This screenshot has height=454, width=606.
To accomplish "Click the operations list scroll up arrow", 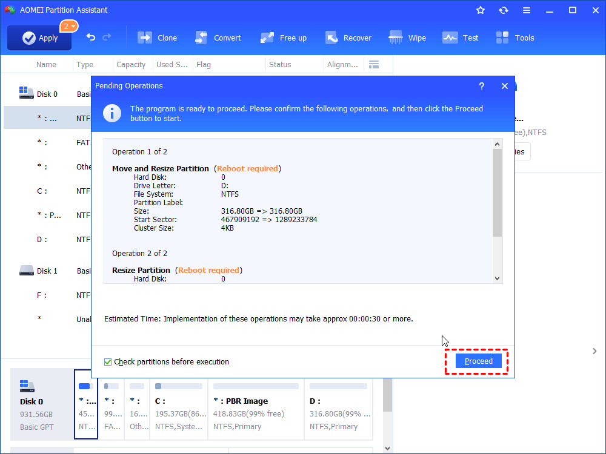I will [497, 144].
